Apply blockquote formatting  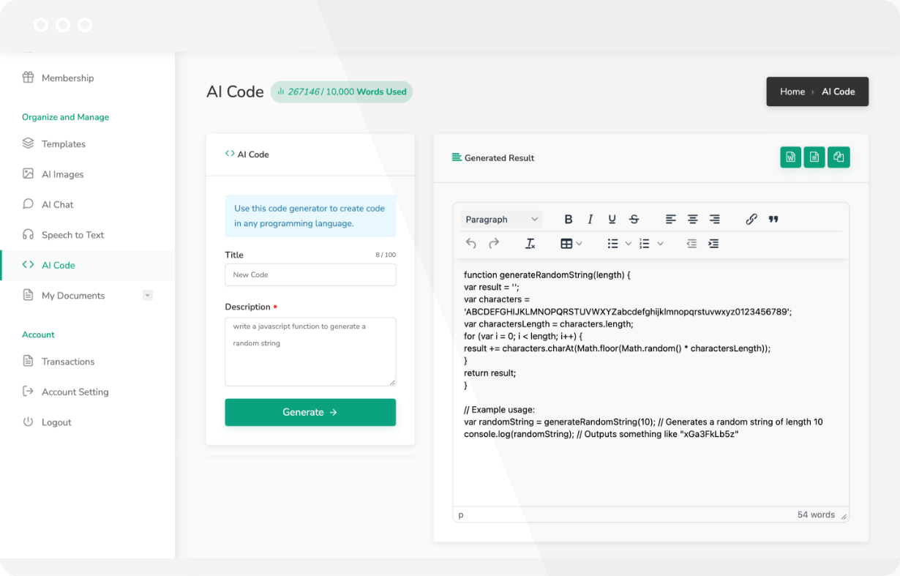pyautogui.click(x=773, y=220)
